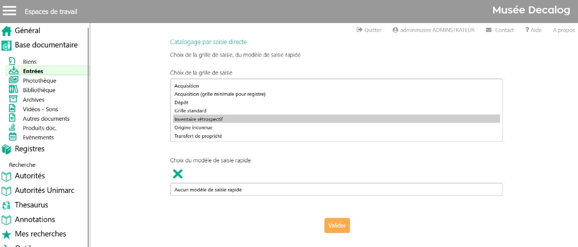Click the Evènements calendar icon
The height and width of the screenshot is (247, 578).
14,137
